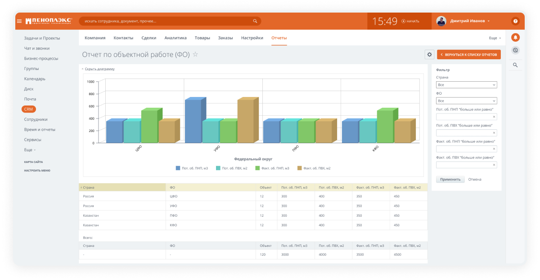540x280 pixels.
Task: Click the green Факт. об. ПНП legend swatch
Action: (x=257, y=168)
